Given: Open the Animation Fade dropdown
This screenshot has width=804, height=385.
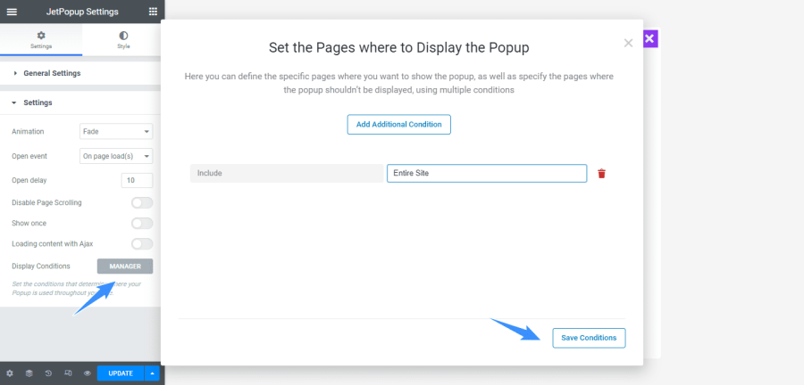Looking at the screenshot, I should 116,131.
